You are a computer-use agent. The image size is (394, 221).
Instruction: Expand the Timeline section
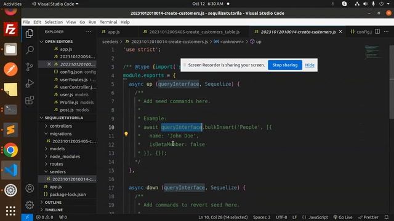pos(54,210)
